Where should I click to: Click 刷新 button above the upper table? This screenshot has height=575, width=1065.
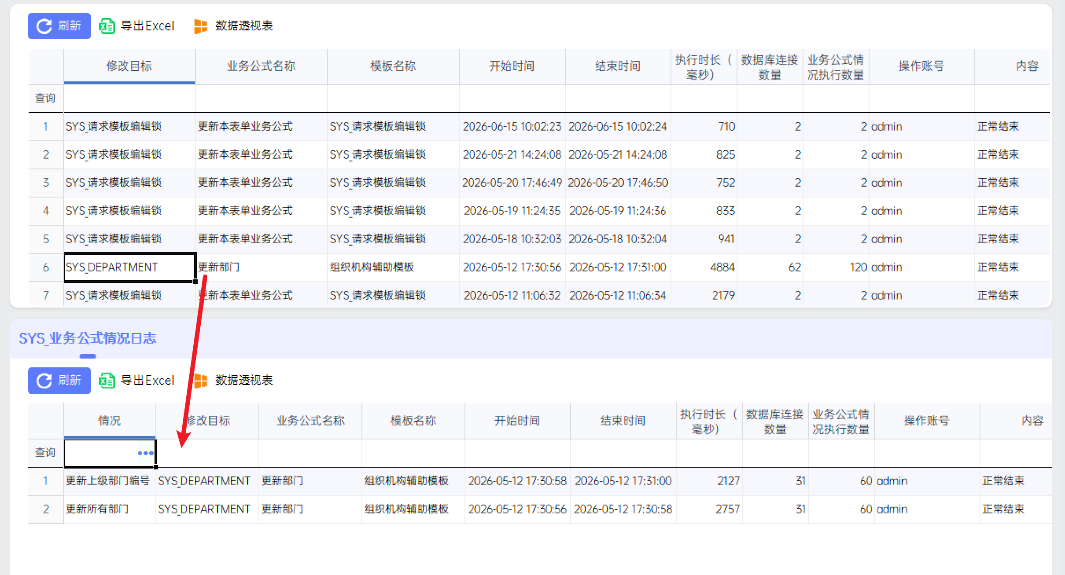pyautogui.click(x=59, y=26)
